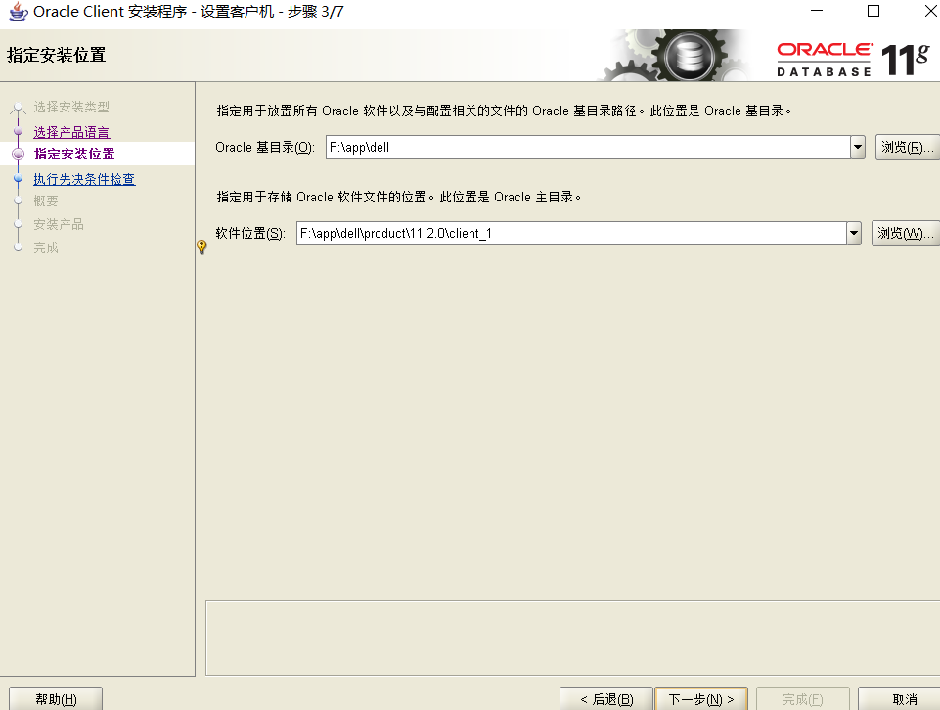Click the 软件位置(S) label
Screen dimensions: 940x710
(250, 233)
